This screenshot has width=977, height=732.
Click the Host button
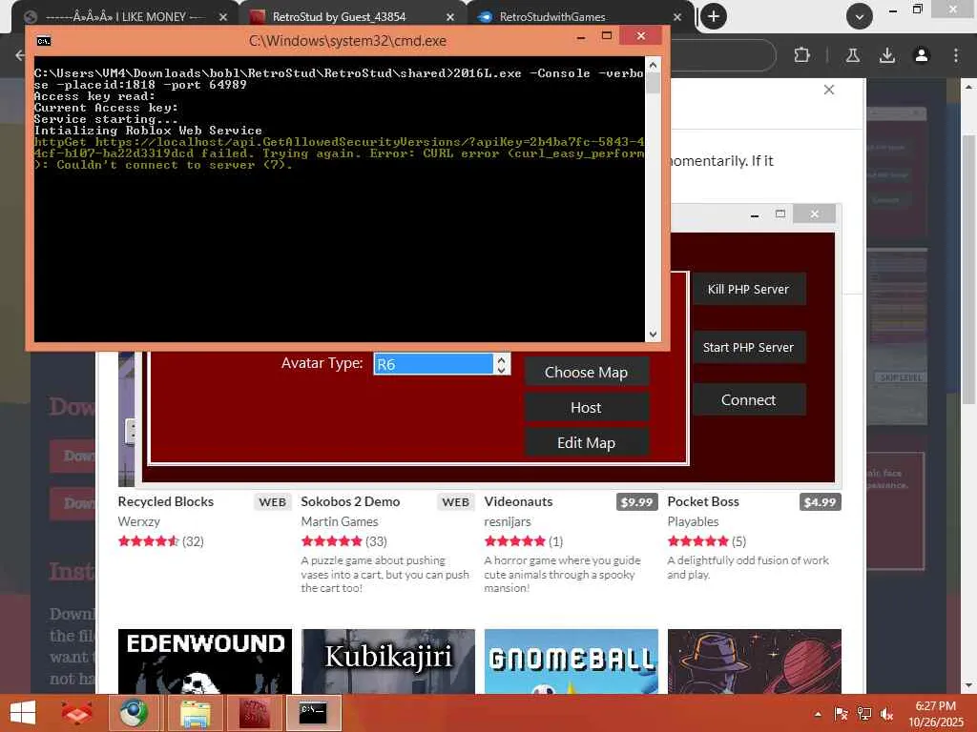(586, 408)
